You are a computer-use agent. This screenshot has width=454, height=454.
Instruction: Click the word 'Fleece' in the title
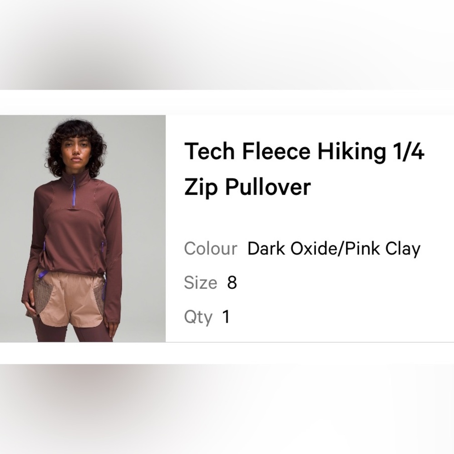(276, 151)
